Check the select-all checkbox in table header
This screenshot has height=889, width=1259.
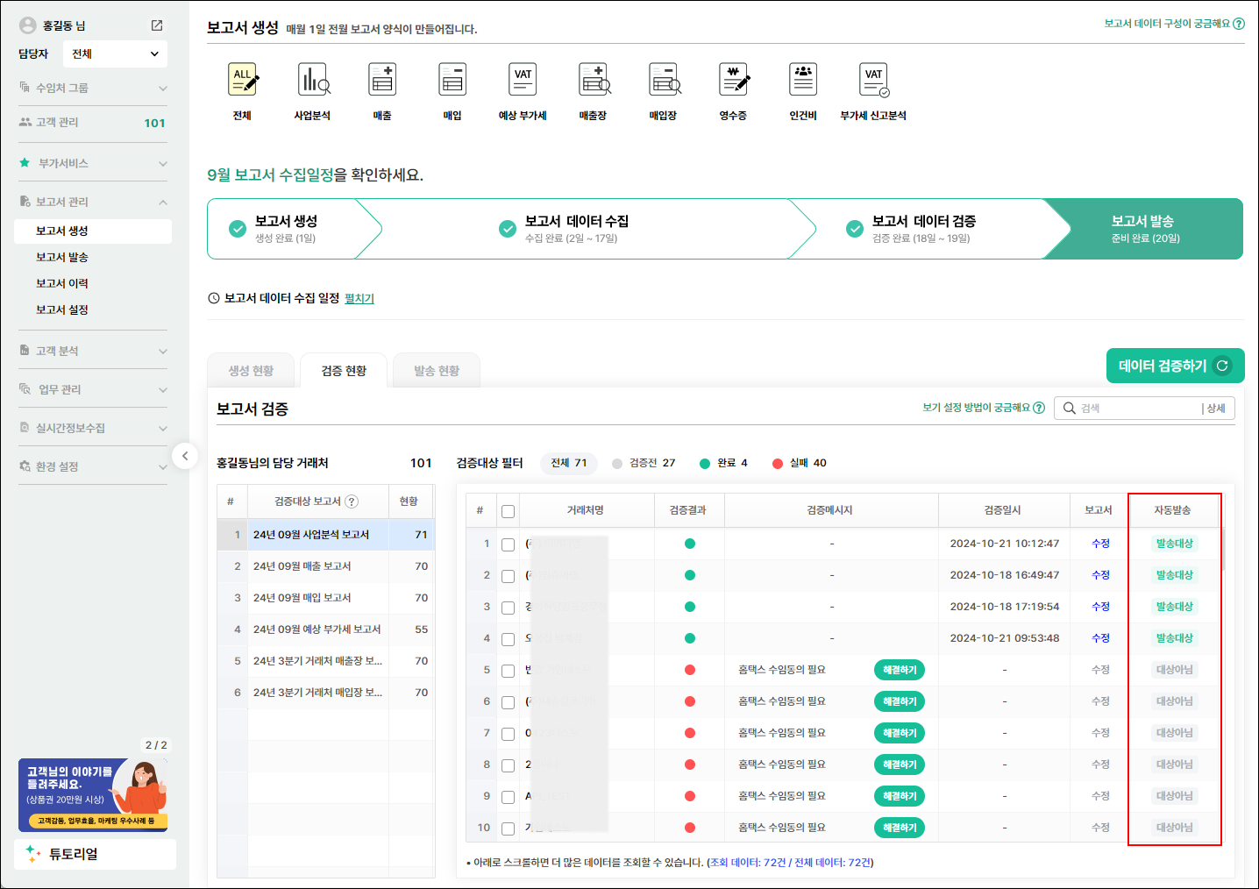click(508, 511)
